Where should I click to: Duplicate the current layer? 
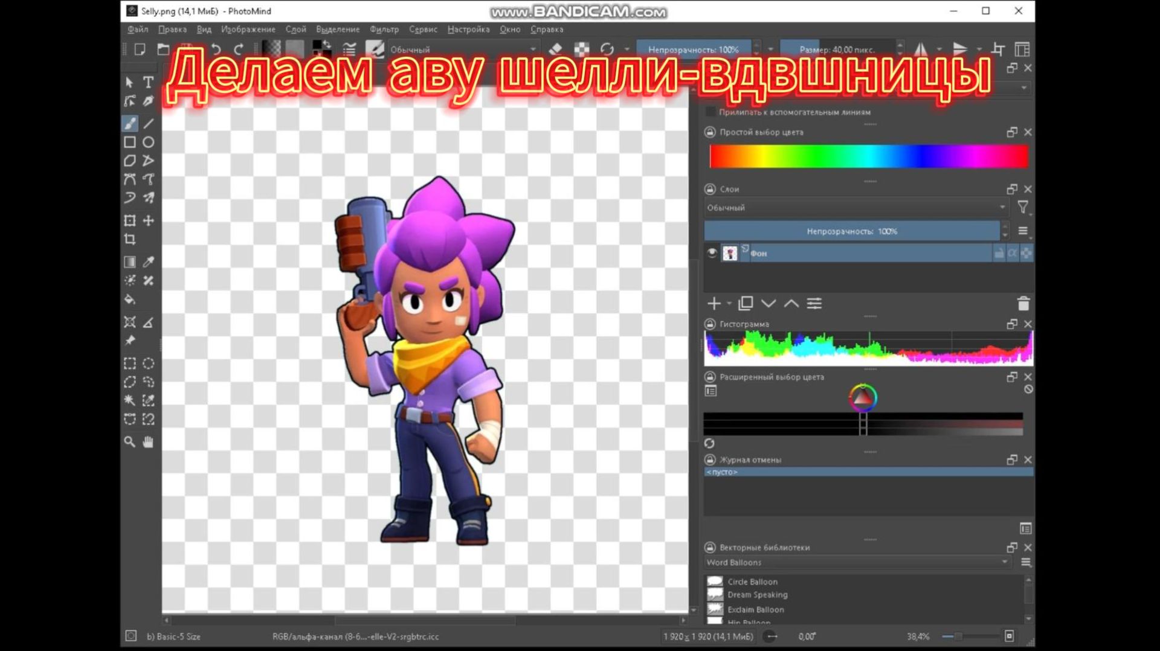click(746, 303)
